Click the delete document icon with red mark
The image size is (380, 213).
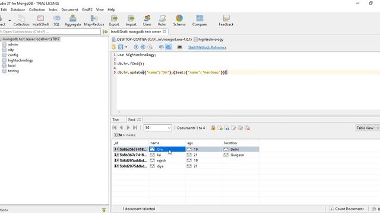[x=247, y=128]
